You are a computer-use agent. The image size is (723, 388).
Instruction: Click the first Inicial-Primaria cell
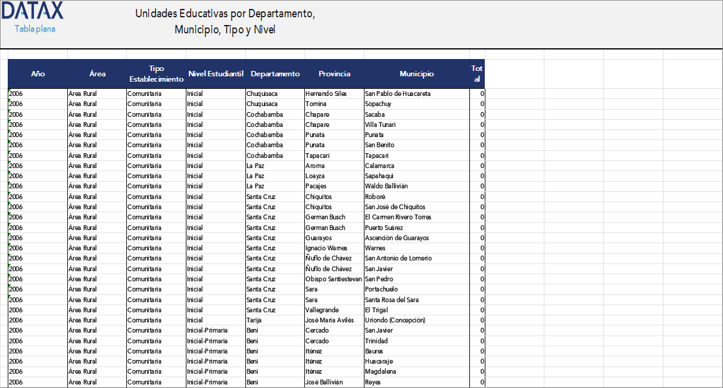pyautogui.click(x=207, y=330)
